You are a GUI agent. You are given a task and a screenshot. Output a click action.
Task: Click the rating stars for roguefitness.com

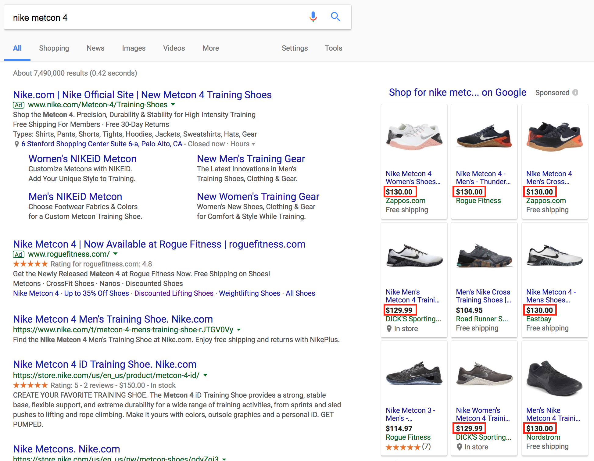pyautogui.click(x=30, y=264)
